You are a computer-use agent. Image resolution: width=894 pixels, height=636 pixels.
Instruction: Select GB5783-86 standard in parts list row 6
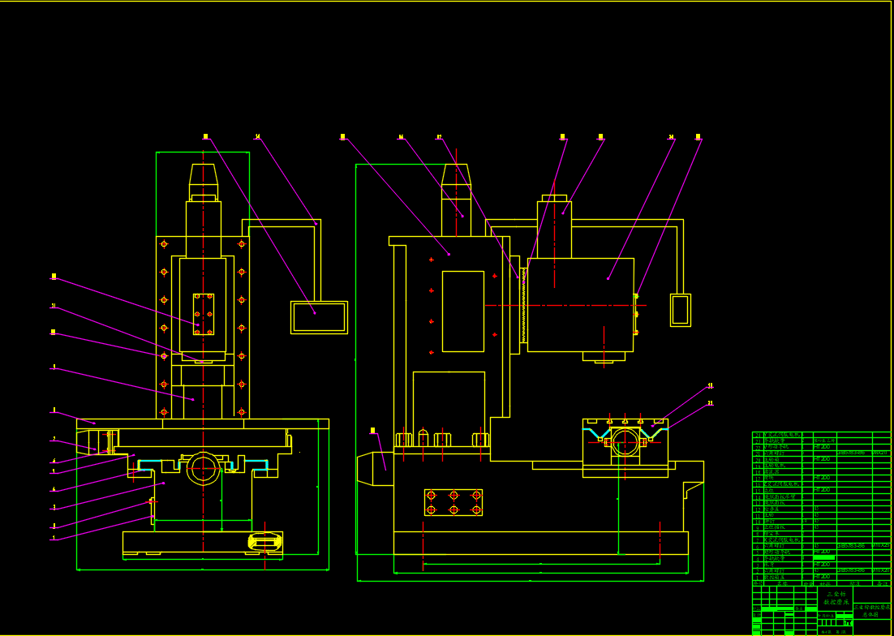point(851,546)
